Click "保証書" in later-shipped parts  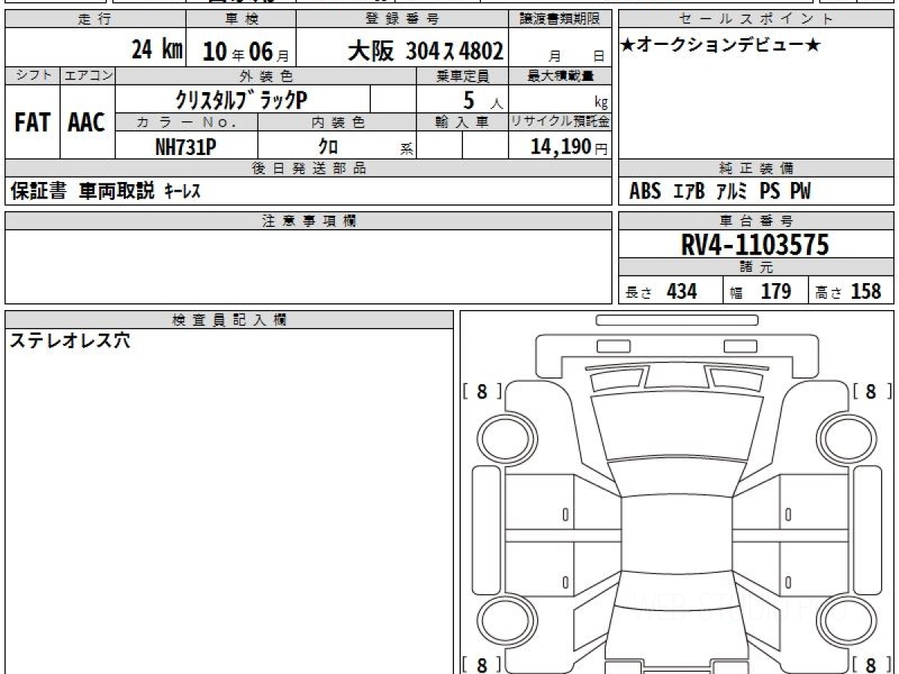(38, 192)
